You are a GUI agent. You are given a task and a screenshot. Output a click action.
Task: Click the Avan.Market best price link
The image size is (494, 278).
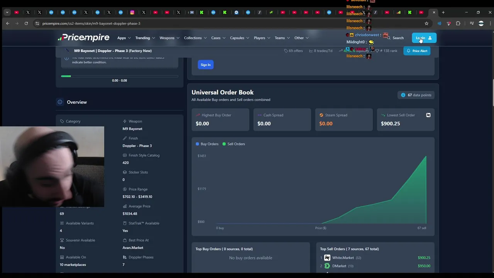133,247
